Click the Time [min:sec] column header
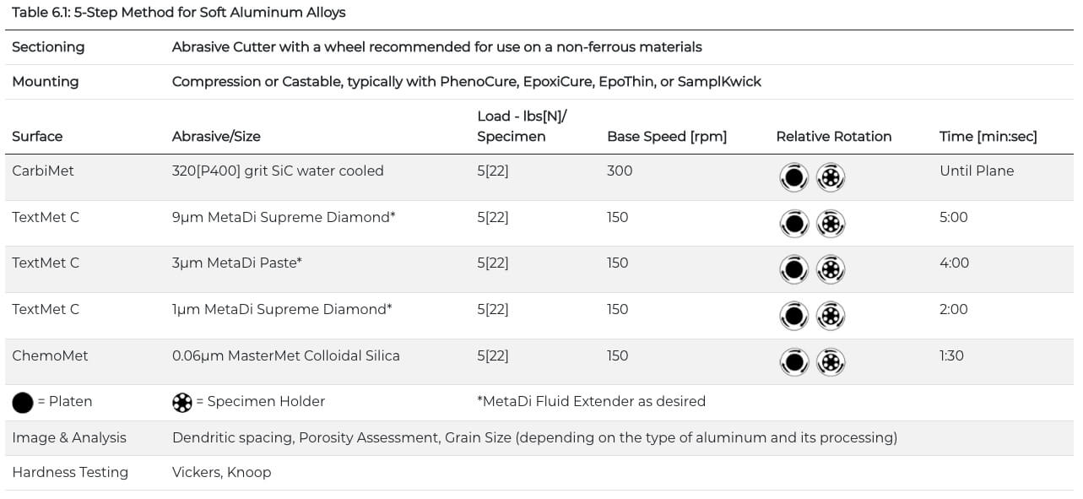Viewport: 1083px width, 499px height. [x=988, y=136]
